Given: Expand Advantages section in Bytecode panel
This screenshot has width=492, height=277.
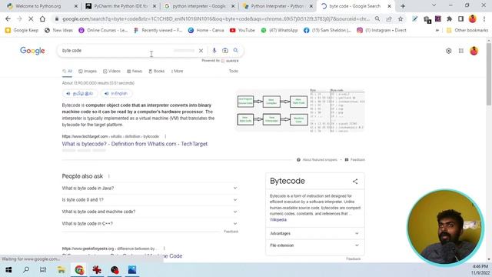Looking at the screenshot, I should (x=314, y=233).
